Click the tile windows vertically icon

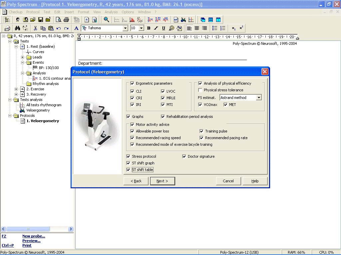click(x=218, y=20)
